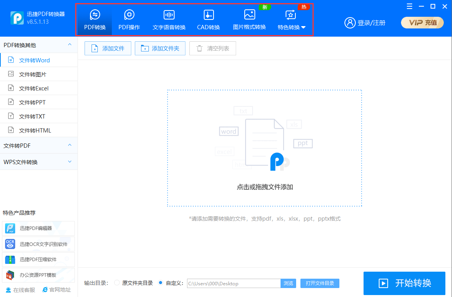Image resolution: width=452 pixels, height=297 pixels.
Task: Click the drag-and-drop file area
Action: coord(265,148)
